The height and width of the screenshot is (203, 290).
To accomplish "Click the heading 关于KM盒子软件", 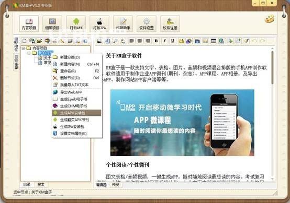I will 124,56.
